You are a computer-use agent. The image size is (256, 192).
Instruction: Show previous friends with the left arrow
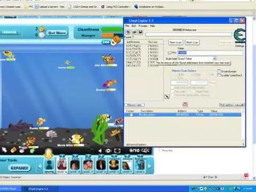pos(40,166)
